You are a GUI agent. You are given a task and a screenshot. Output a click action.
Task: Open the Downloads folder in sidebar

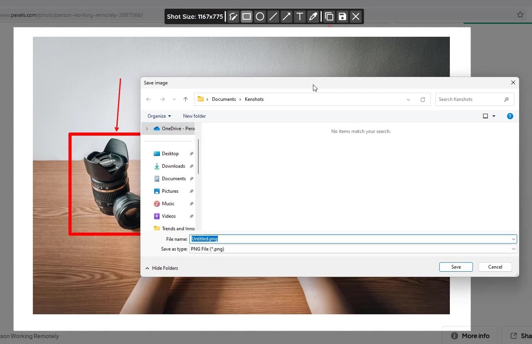click(x=173, y=166)
